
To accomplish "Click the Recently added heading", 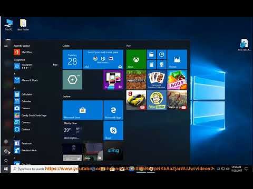I will pyautogui.click(x=22, y=46).
